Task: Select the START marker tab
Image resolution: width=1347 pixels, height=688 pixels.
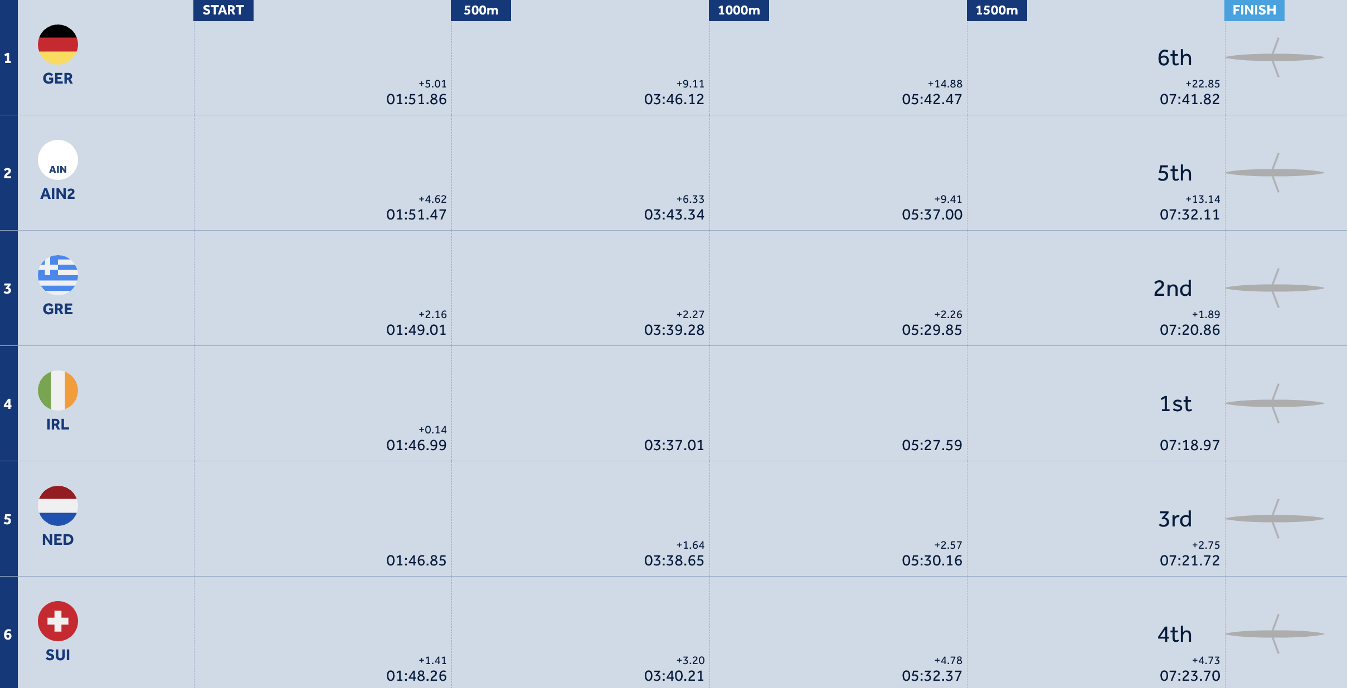Action: pos(223,10)
